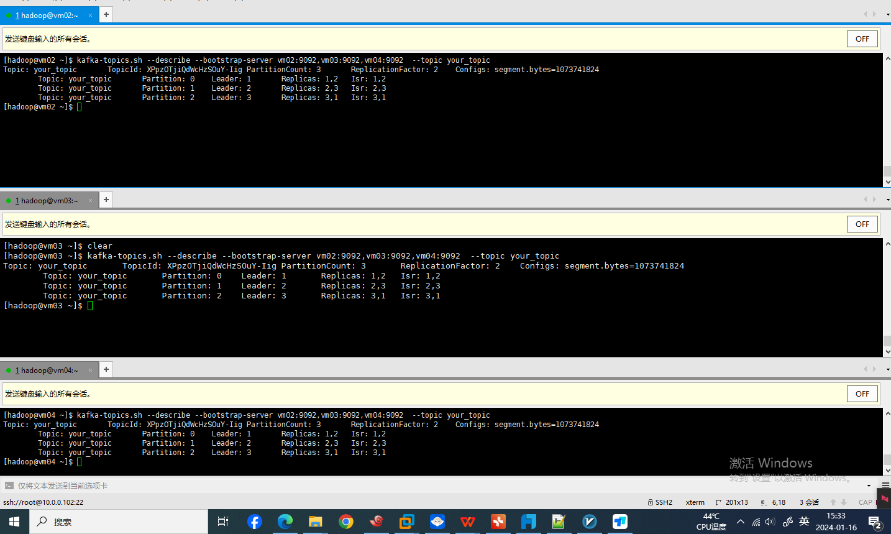891x534 pixels.
Task: Open the green notepad taskbar app
Action: (x=559, y=522)
